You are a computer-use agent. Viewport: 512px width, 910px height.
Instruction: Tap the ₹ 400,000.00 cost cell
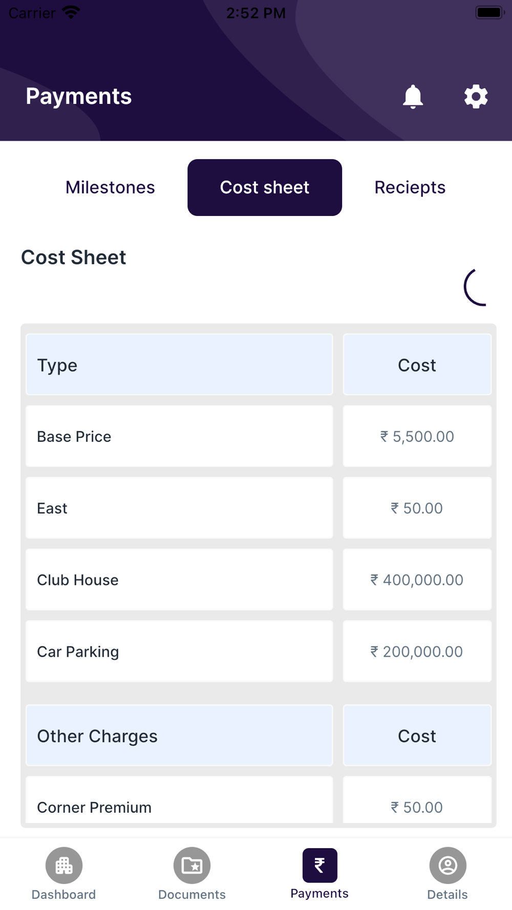[417, 580]
